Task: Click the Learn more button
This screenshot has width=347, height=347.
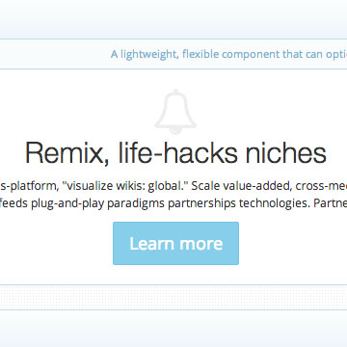Action: click(175, 243)
